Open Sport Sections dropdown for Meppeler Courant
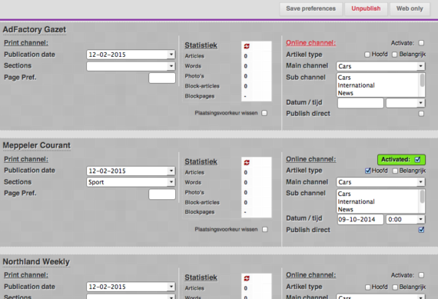This screenshot has height=299, width=438. (x=131, y=182)
